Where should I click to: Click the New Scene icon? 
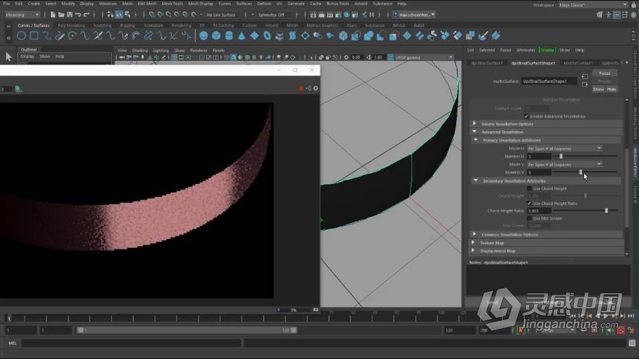(53, 14)
